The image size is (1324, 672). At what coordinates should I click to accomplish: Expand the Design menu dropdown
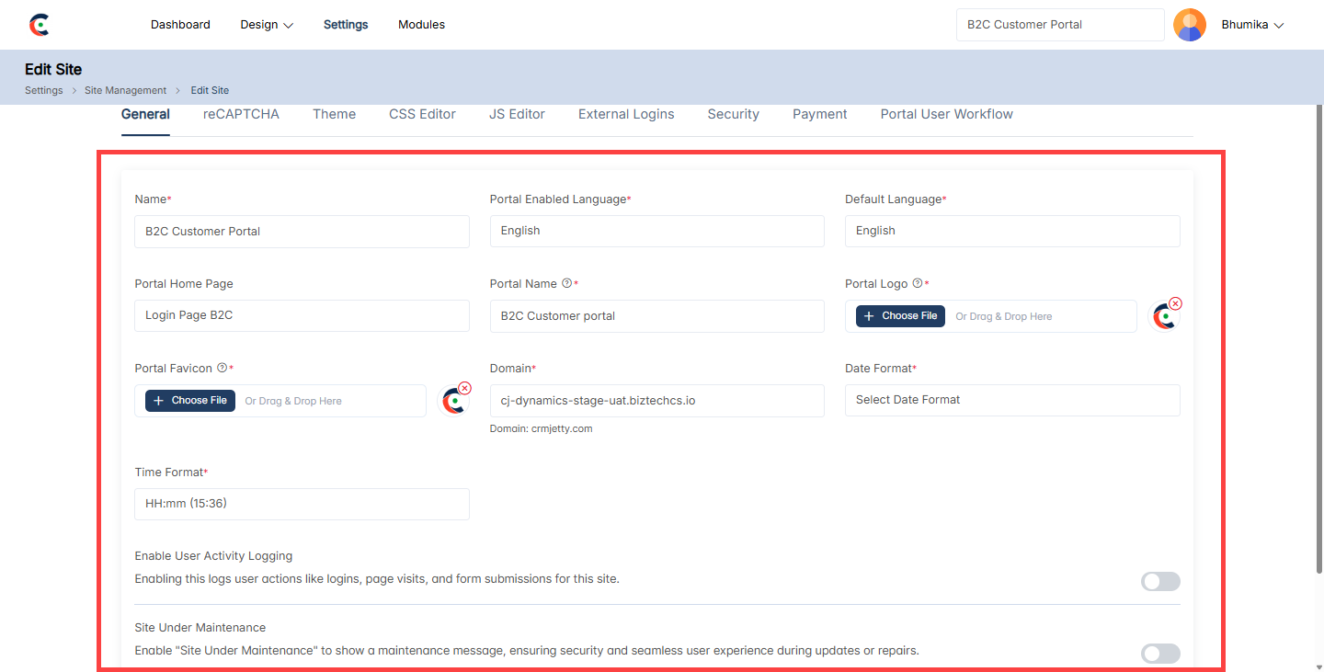[x=266, y=25]
